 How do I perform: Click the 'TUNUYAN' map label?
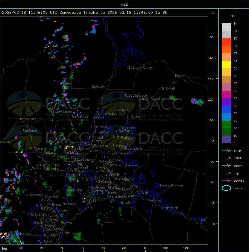coord(63,233)
